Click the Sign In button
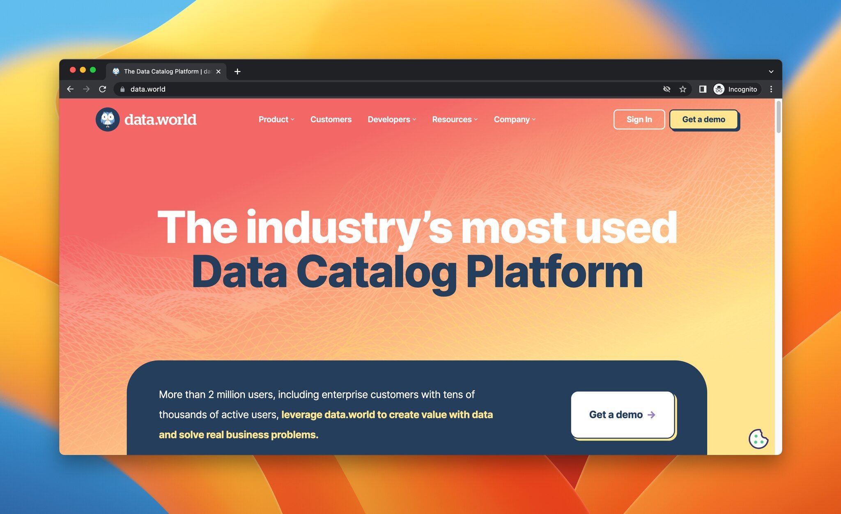Image resolution: width=841 pixels, height=514 pixels. coord(639,119)
